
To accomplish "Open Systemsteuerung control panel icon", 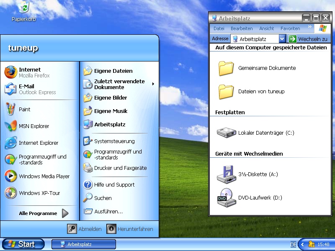I will click(x=88, y=141).
